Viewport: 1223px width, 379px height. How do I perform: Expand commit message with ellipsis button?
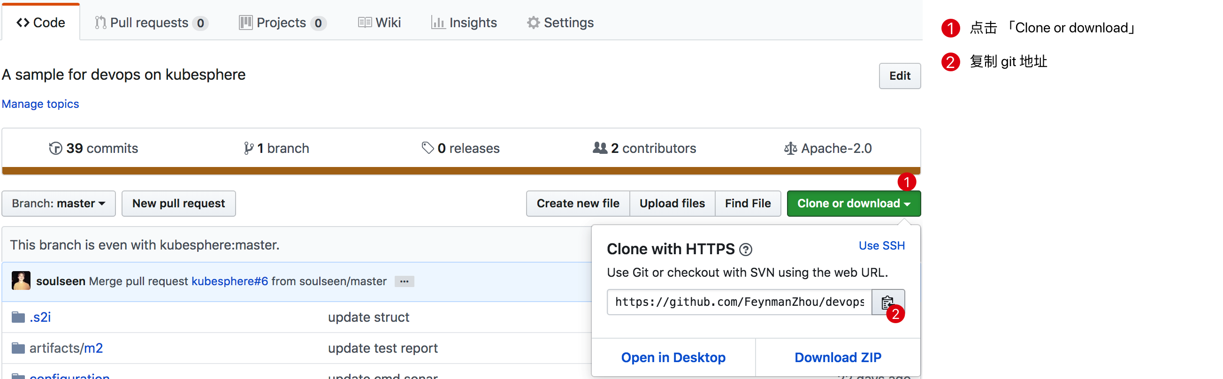[x=404, y=281]
